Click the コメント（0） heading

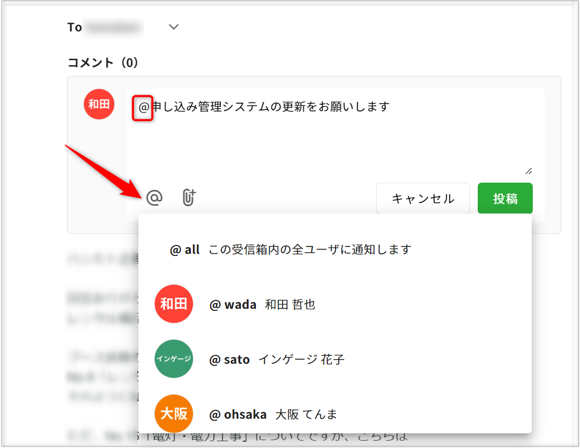pos(103,63)
